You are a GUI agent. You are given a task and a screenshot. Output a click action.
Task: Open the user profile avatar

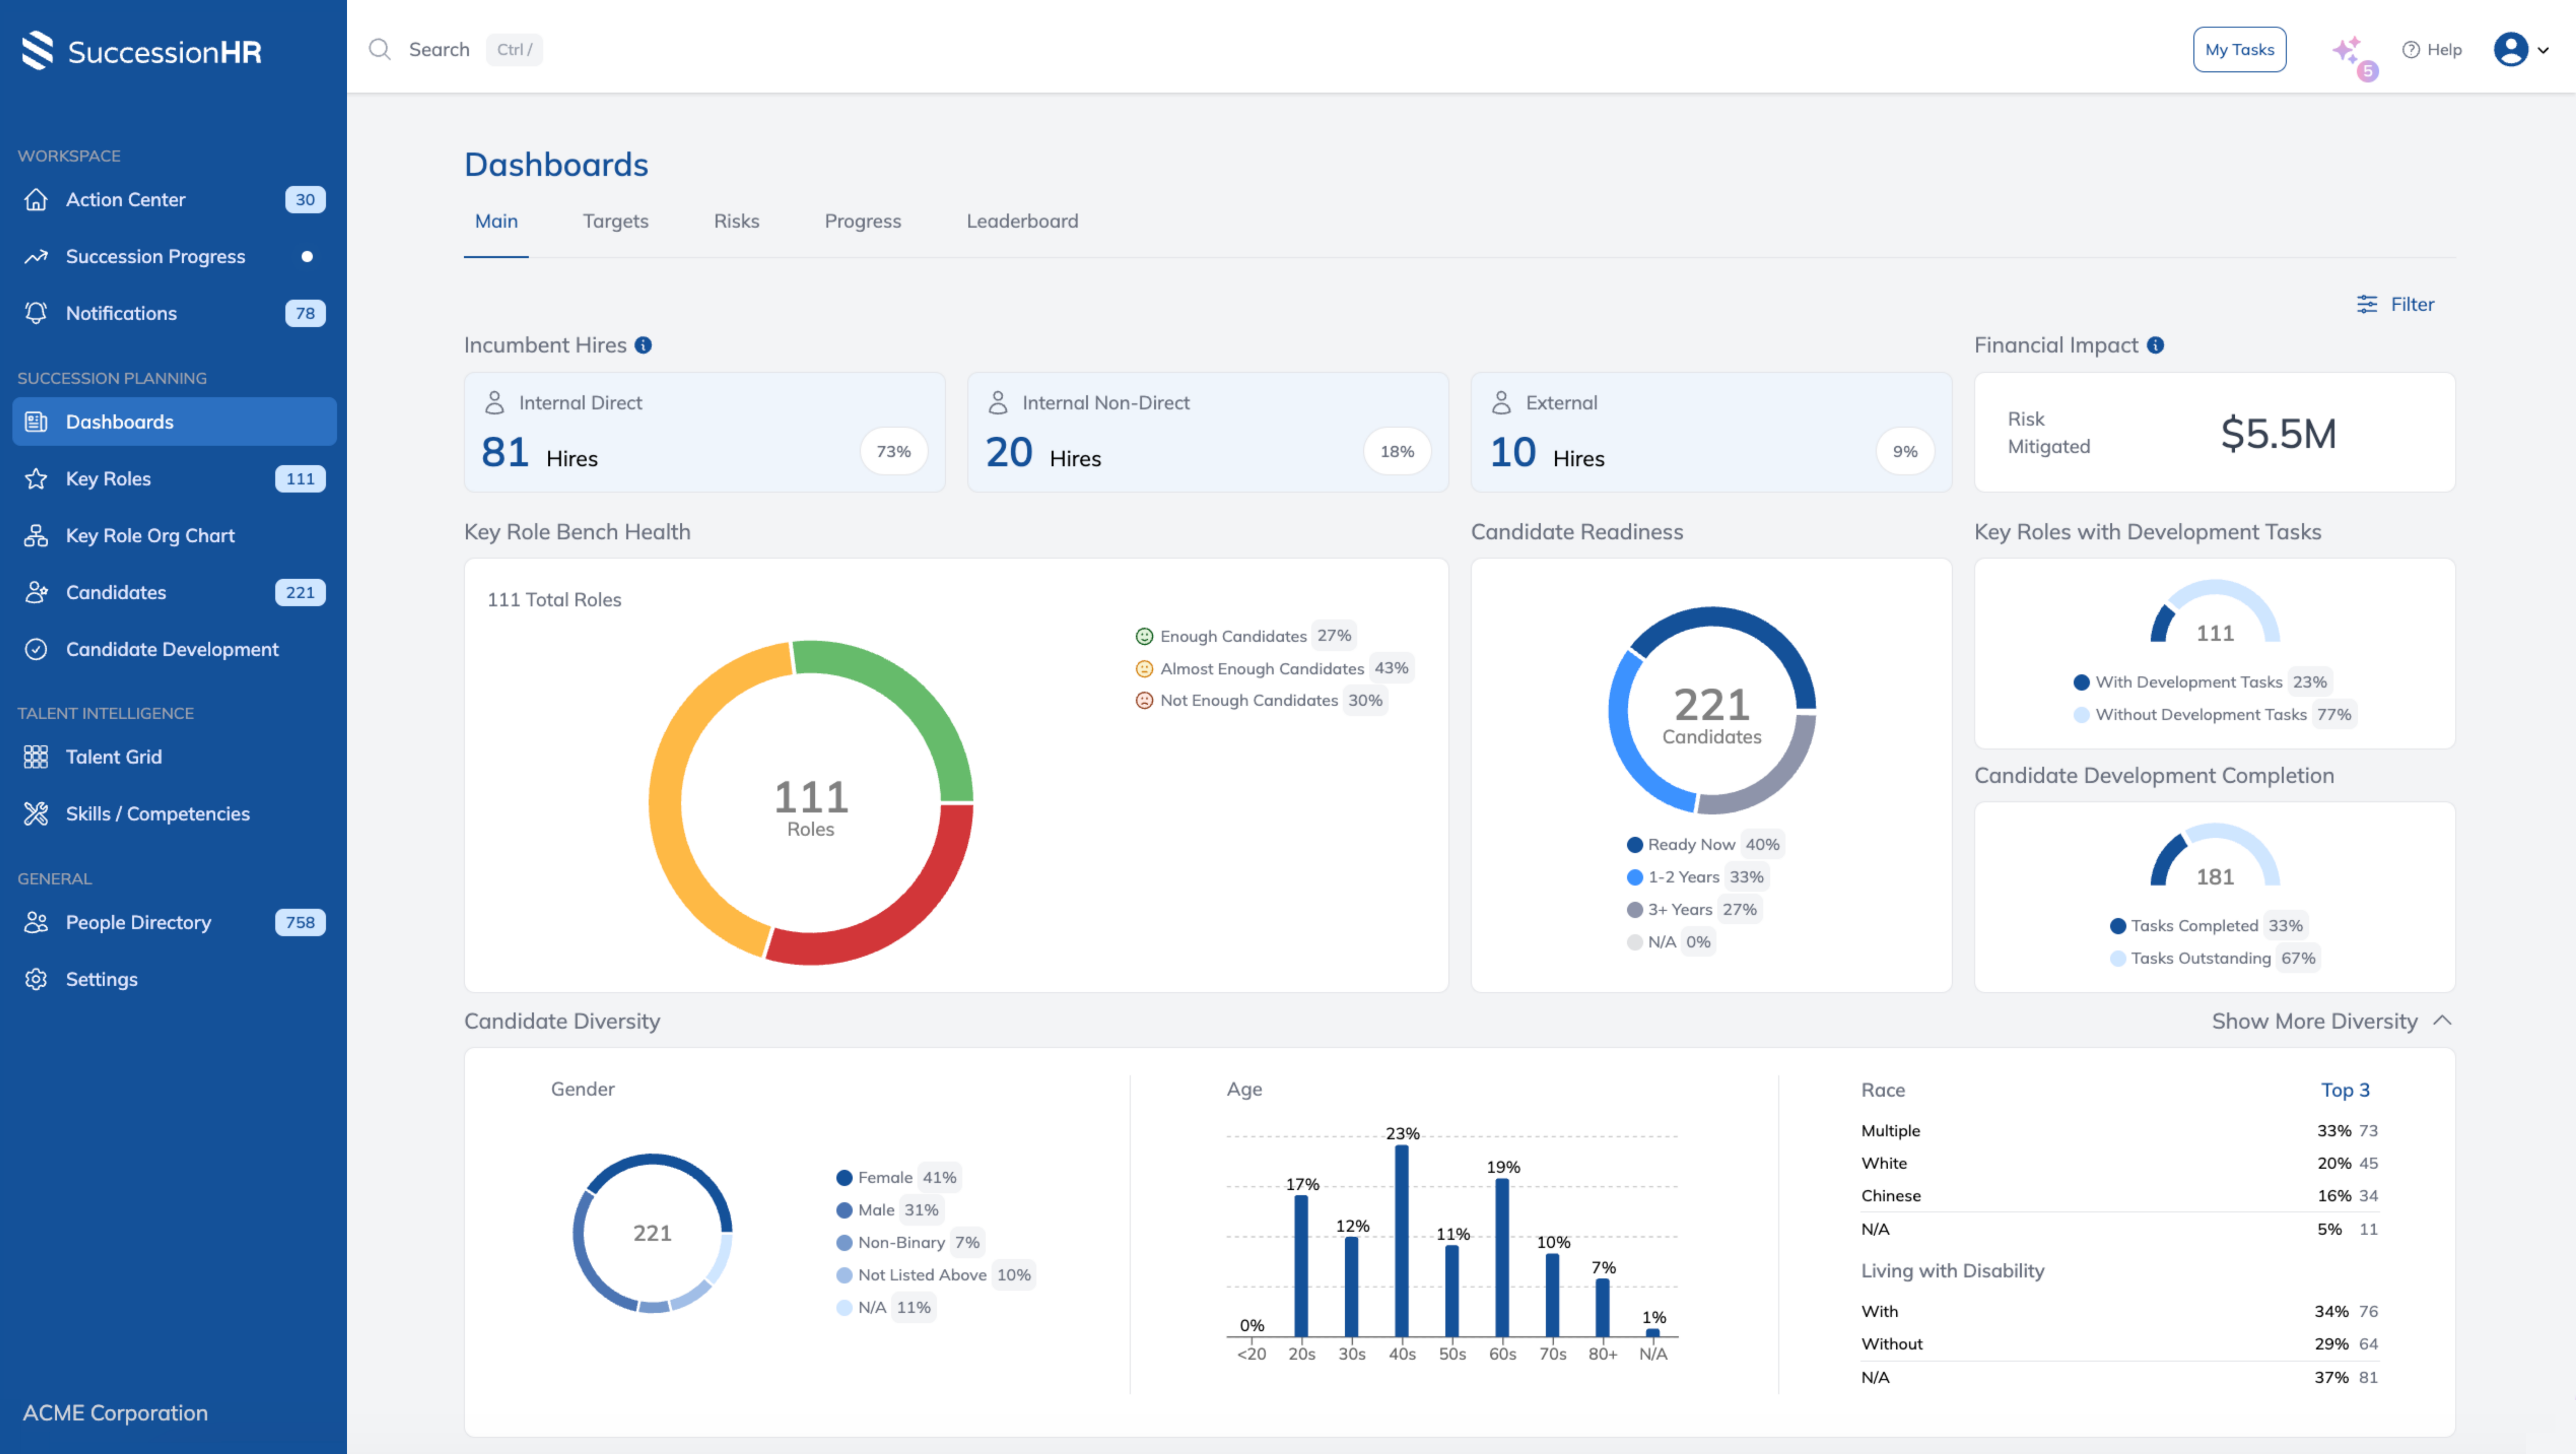point(2511,49)
